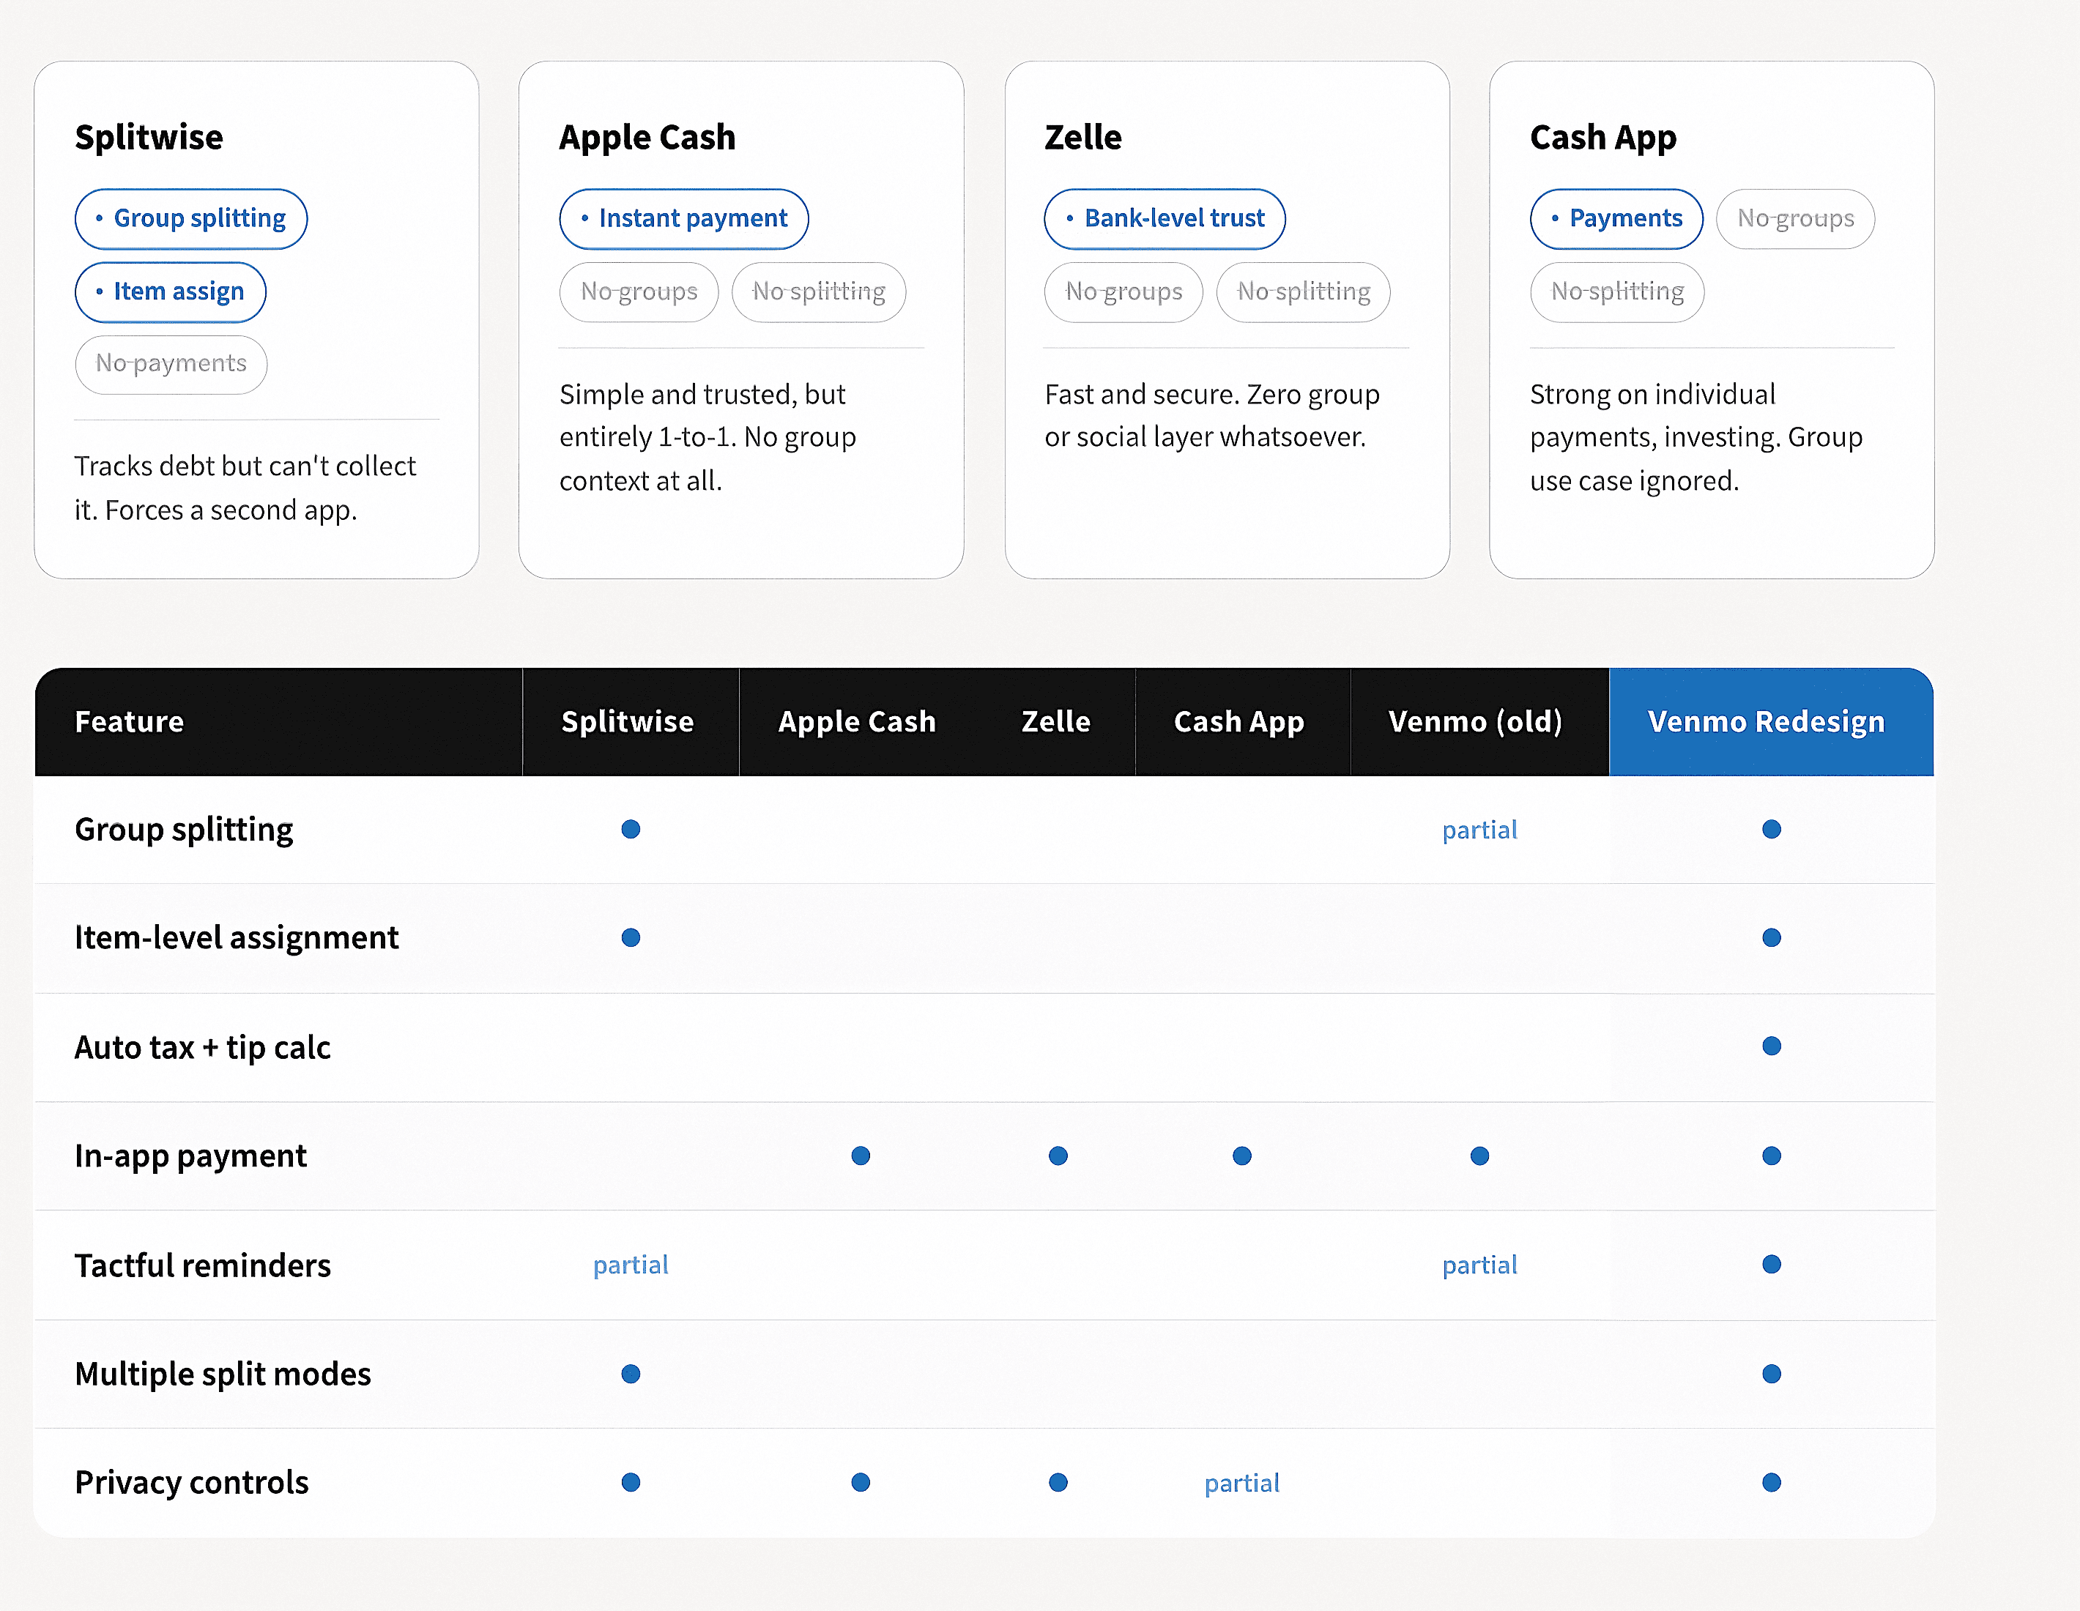Click Zelle Privacy controls dot

coord(1057,1482)
